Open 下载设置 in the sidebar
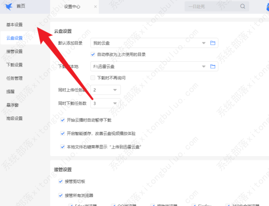Image resolution: width=269 pixels, height=206 pixels. click(x=15, y=65)
